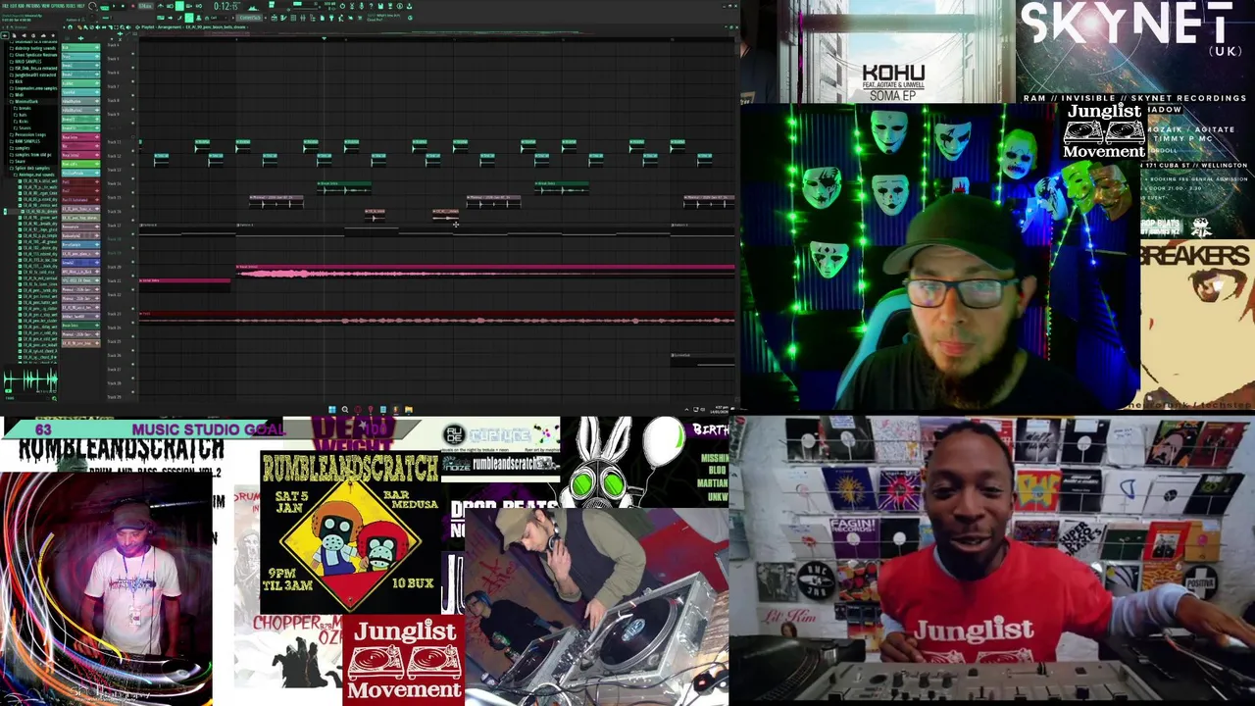Screen dimensions: 1255x706
Task: Mute Track 12 using its dot
Action: (133, 164)
